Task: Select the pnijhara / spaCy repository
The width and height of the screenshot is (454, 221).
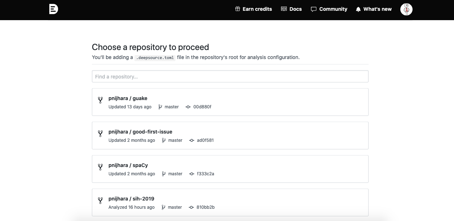Action: (230, 169)
